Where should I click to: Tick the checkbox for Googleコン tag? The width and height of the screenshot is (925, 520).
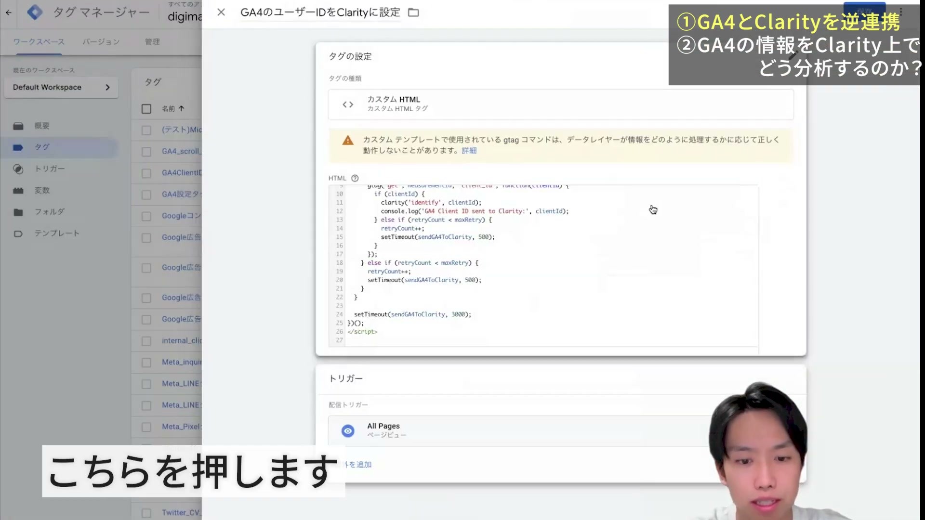(146, 216)
